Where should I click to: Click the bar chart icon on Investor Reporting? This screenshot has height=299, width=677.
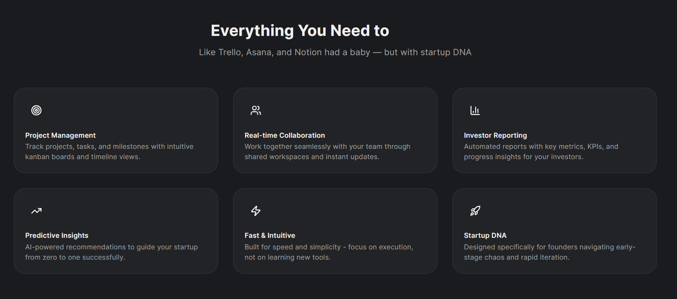pyautogui.click(x=475, y=110)
